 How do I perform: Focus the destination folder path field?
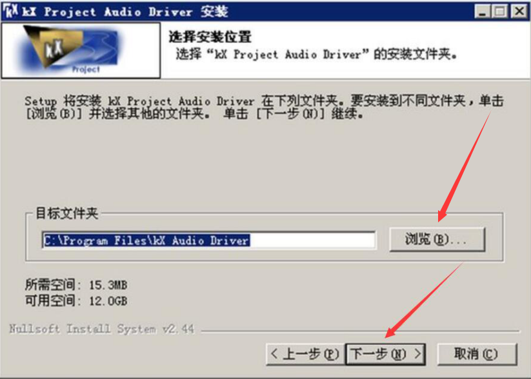[x=209, y=240]
